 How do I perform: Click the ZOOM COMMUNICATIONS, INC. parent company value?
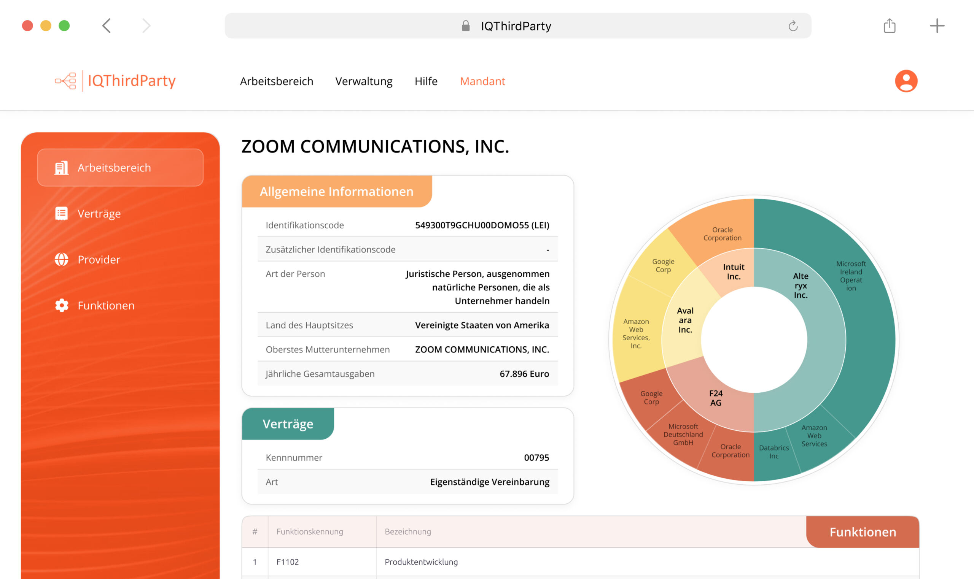(x=482, y=349)
